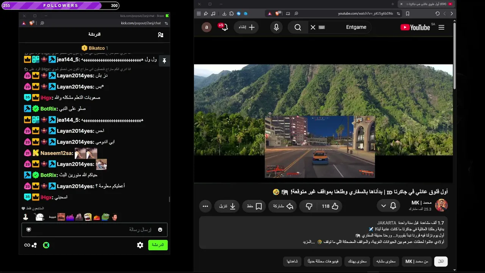The width and height of the screenshot is (485, 273).
Task: Dislike the YouTube video
Action: tap(309, 206)
